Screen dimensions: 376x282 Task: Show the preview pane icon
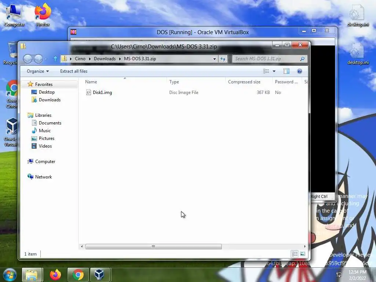(286, 71)
